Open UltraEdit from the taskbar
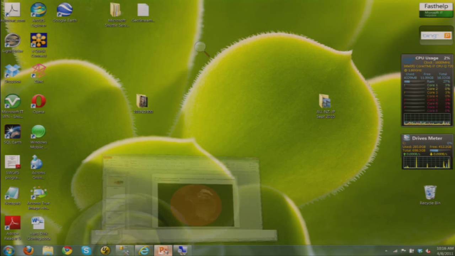Screen dimensions: 455x256 pyautogui.click(x=105, y=250)
